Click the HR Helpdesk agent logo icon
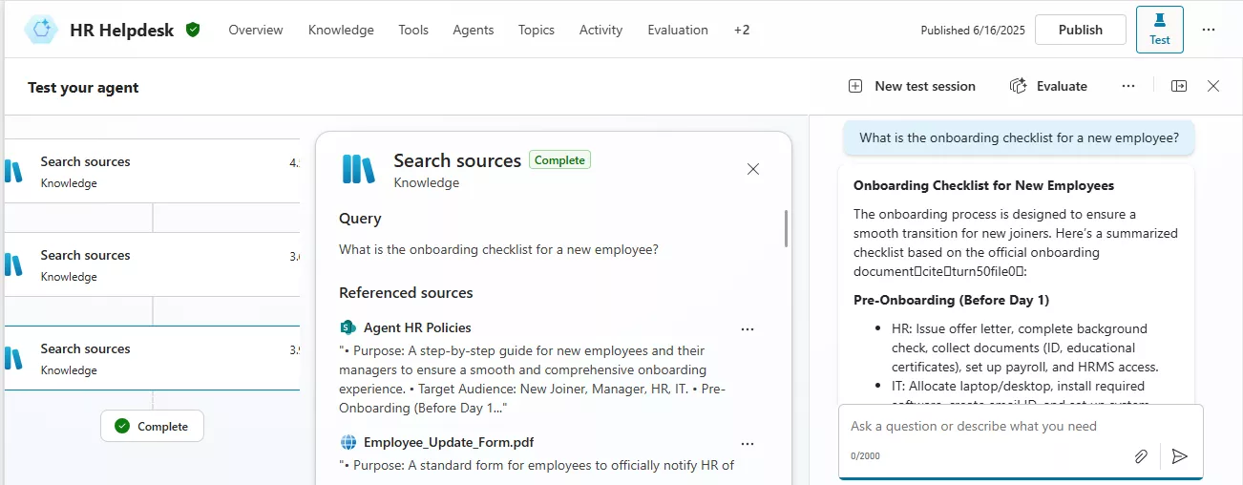Screen dimensions: 1243x485 pos(41,30)
